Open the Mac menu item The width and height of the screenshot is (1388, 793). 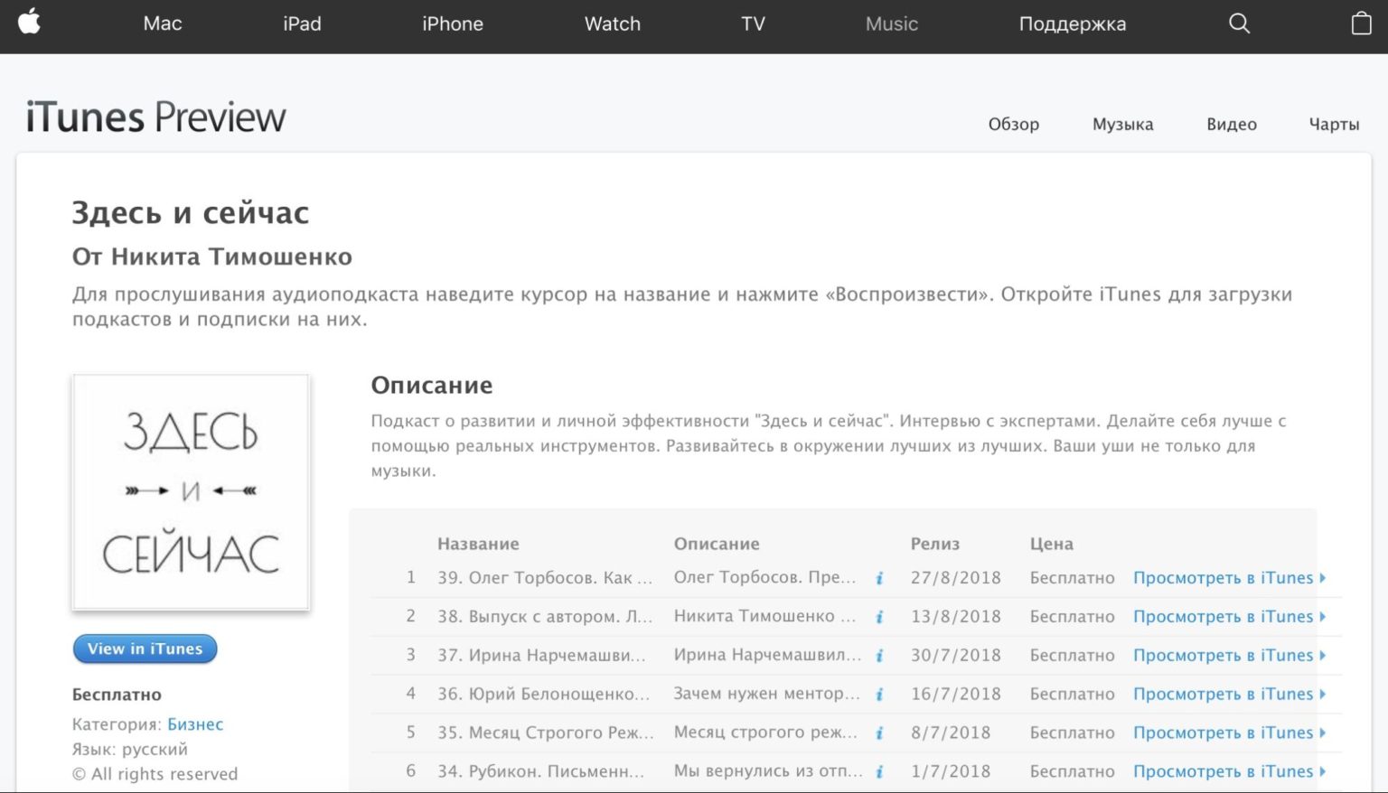tap(163, 24)
